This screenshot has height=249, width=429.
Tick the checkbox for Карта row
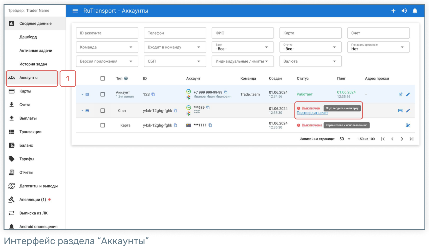(102, 125)
